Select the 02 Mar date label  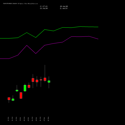pyautogui.click(x=48, y=119)
